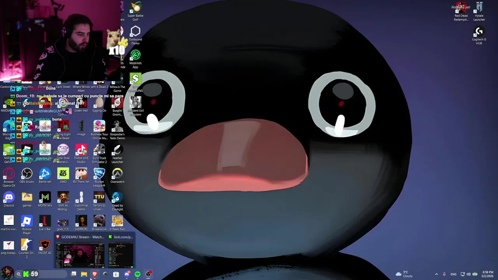Open Roblox Player desktop shortcut
The image size is (498, 280).
pyautogui.click(x=27, y=226)
